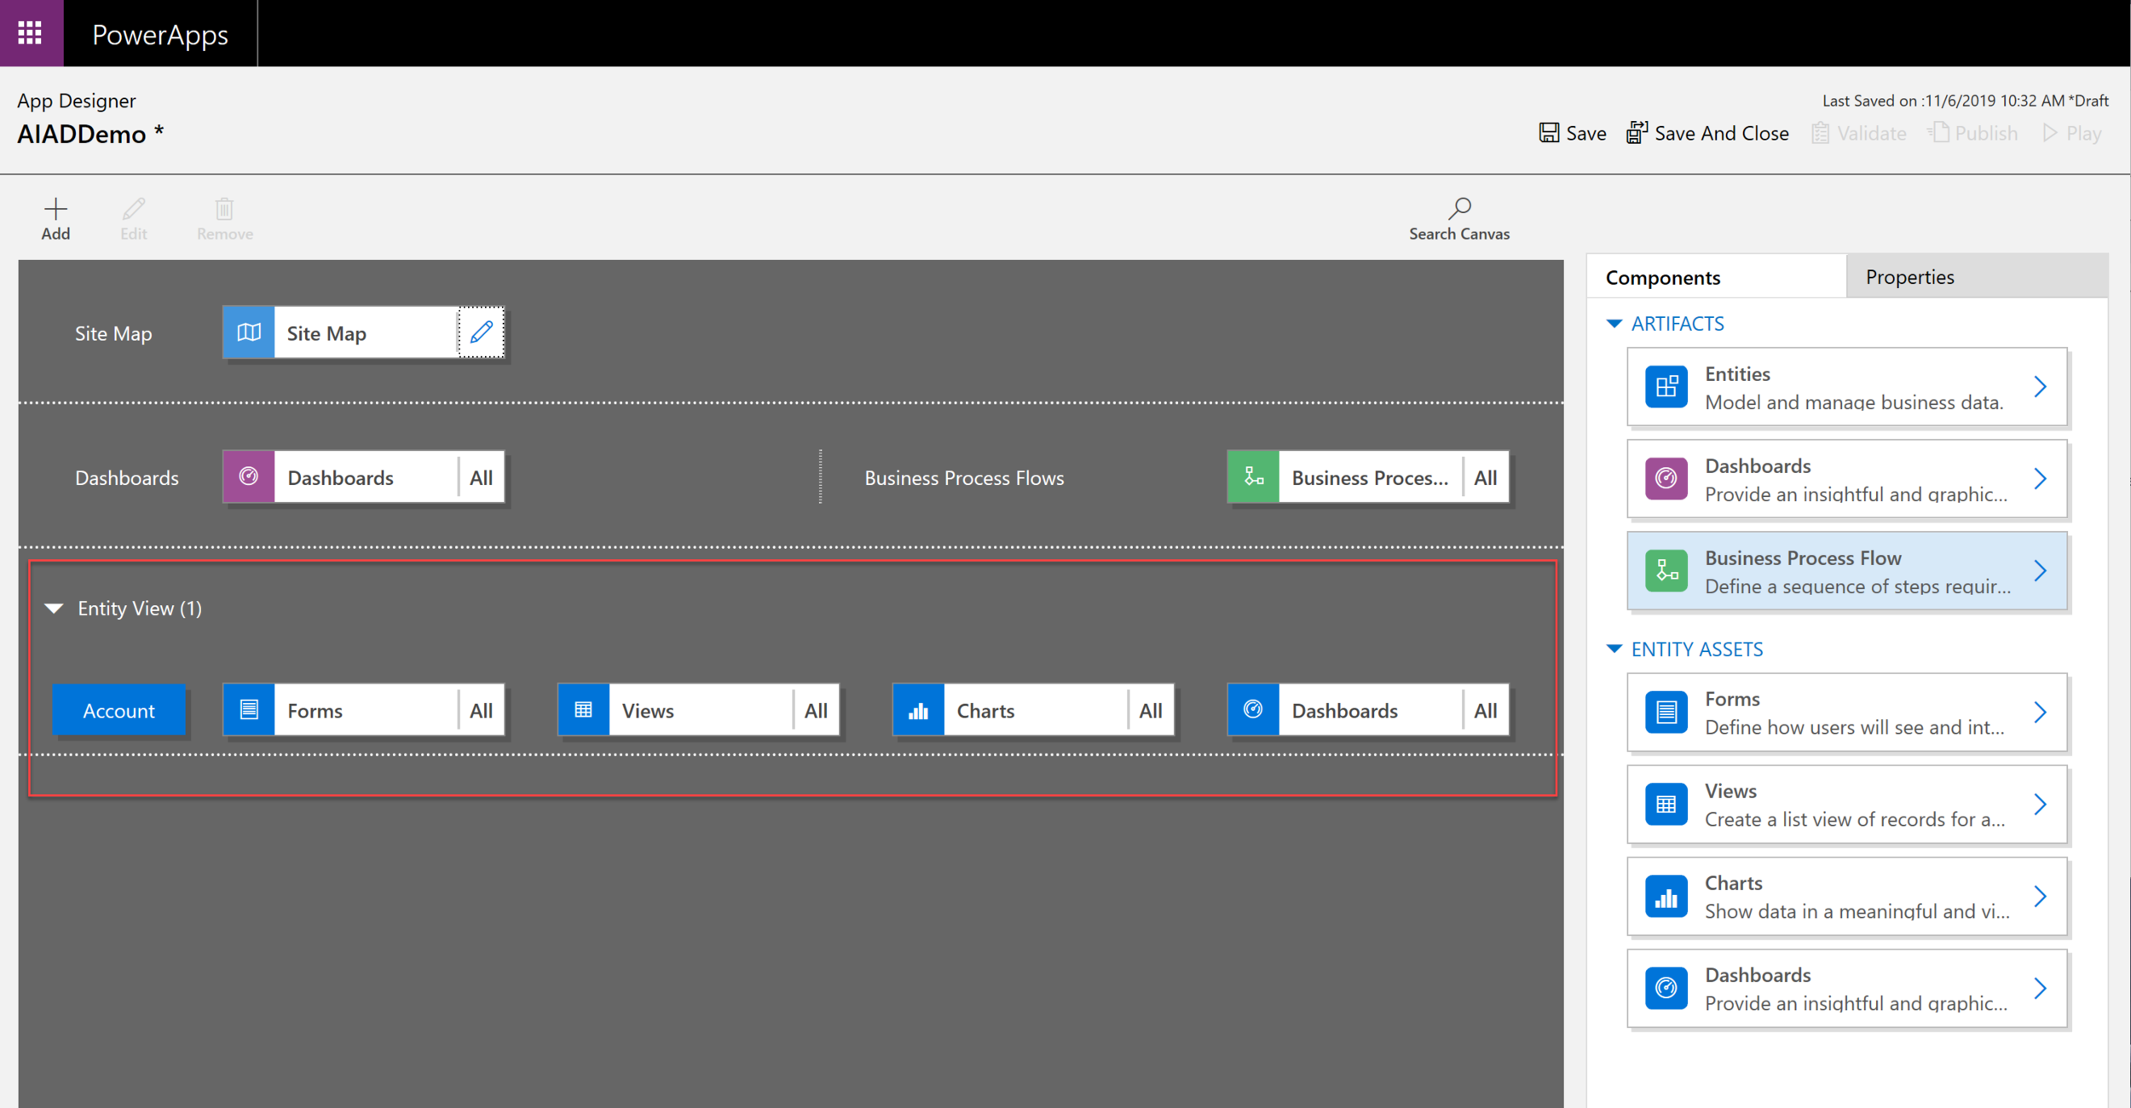This screenshot has height=1108, width=2131.
Task: Click the Views grid tile on canvas
Action: 583,710
